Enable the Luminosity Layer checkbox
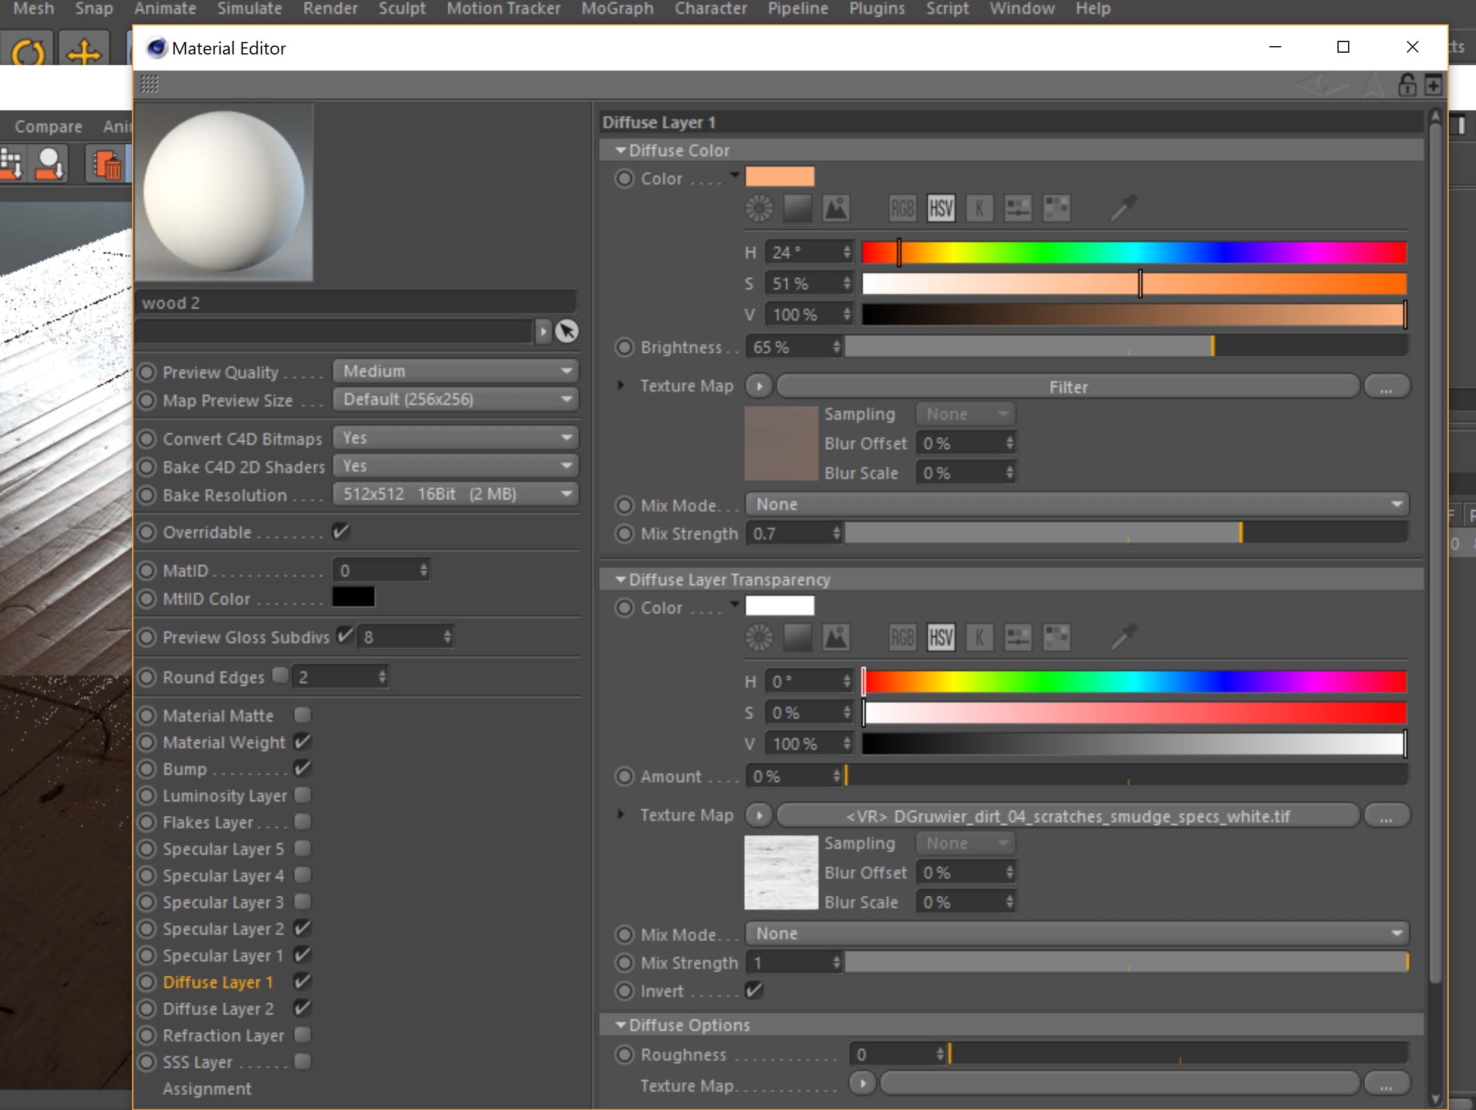 tap(303, 795)
